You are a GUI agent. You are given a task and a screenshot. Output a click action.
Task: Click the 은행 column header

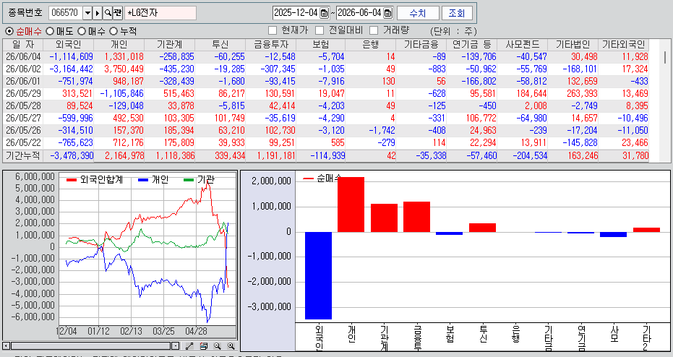pos(370,45)
